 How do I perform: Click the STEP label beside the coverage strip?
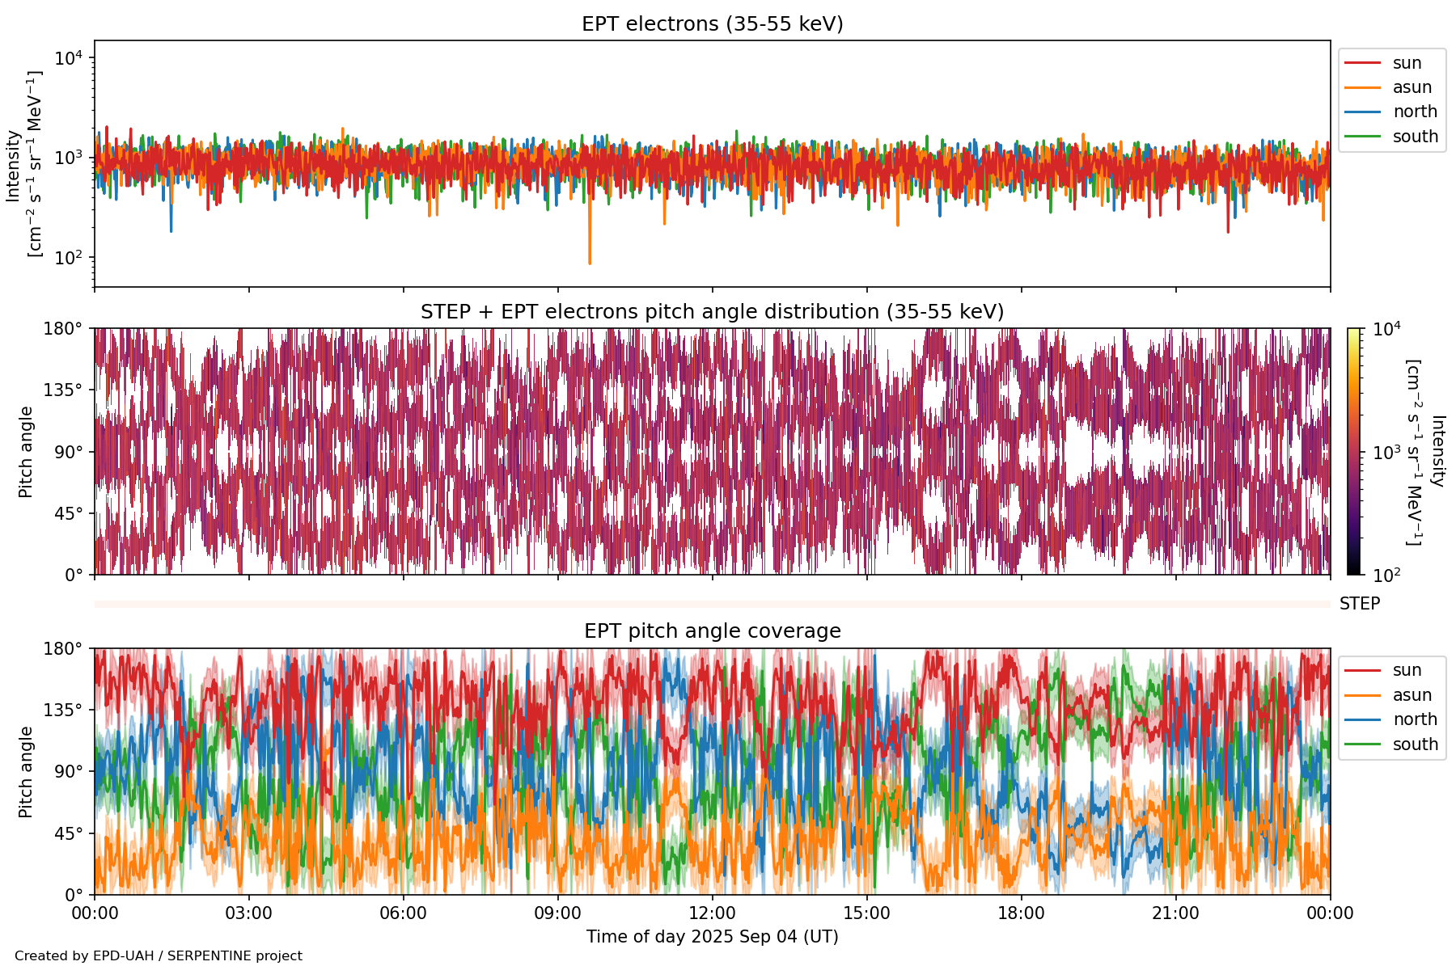[x=1360, y=604]
